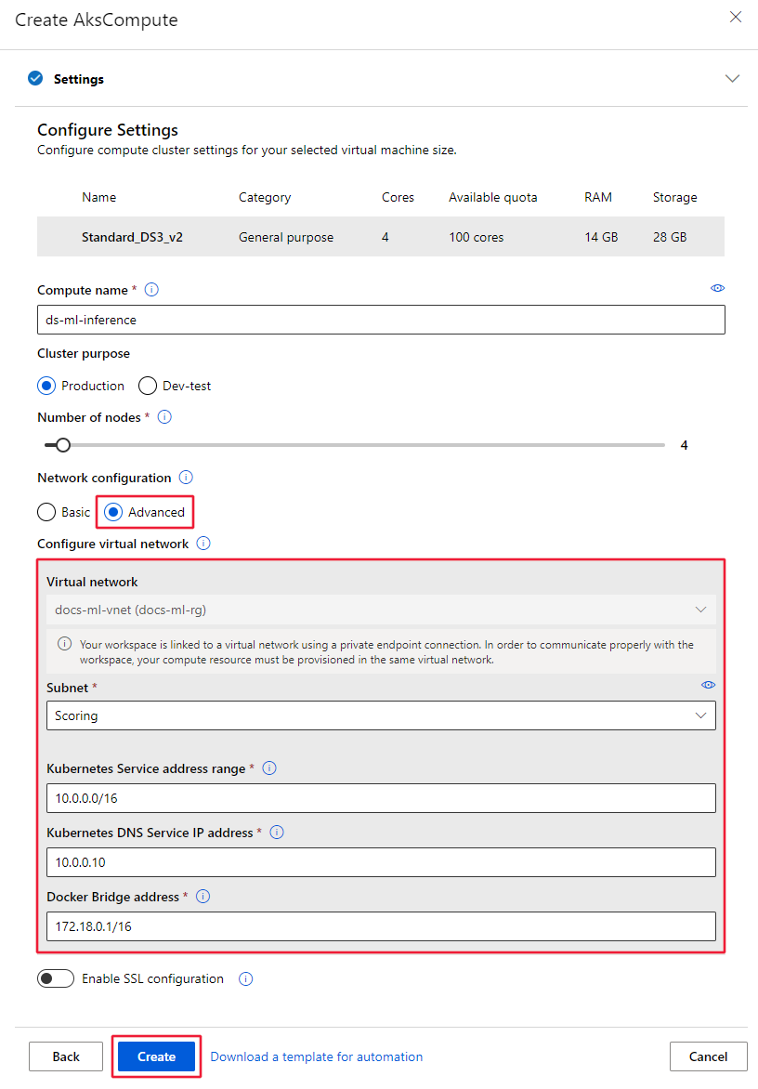Click Configure virtual network info icon
758x1089 pixels.
click(x=203, y=544)
